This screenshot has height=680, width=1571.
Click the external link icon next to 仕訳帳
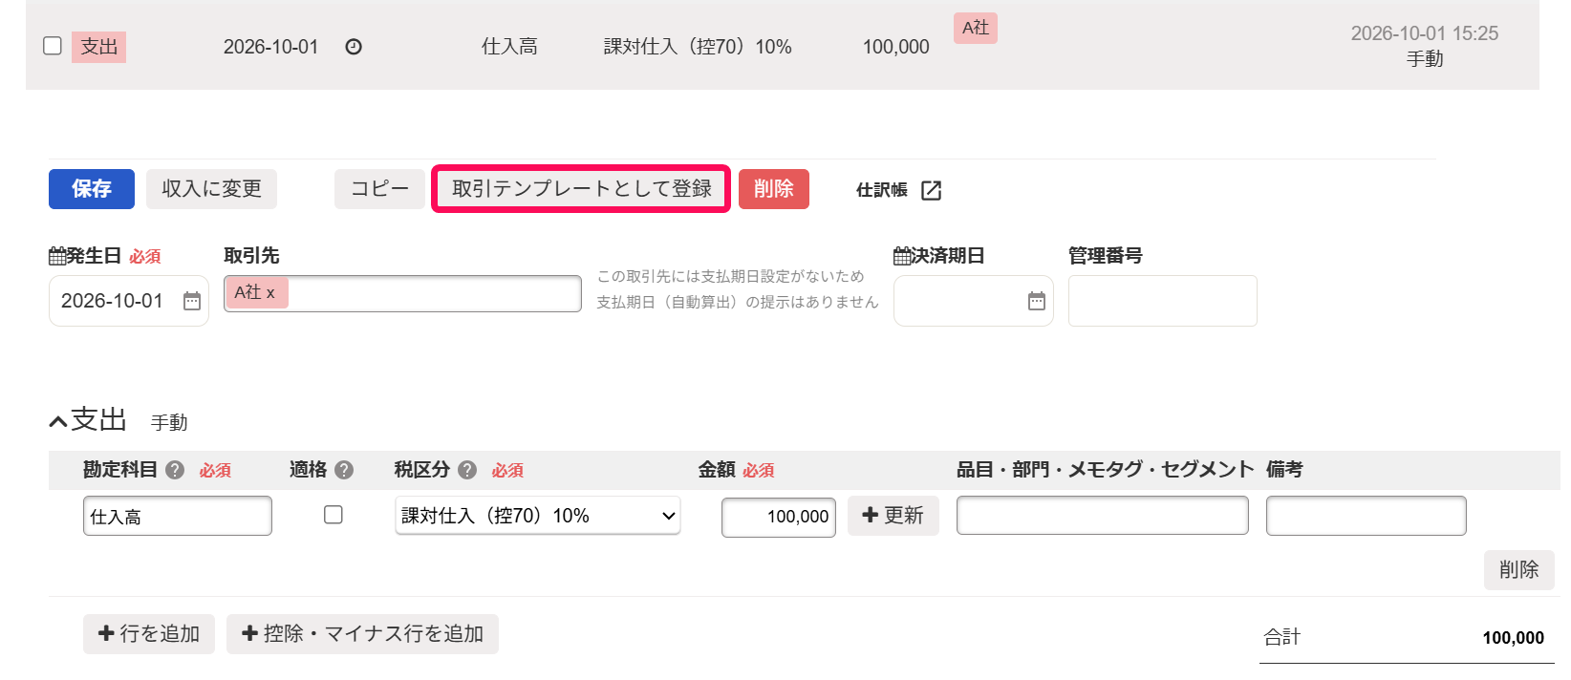pyautogui.click(x=932, y=190)
